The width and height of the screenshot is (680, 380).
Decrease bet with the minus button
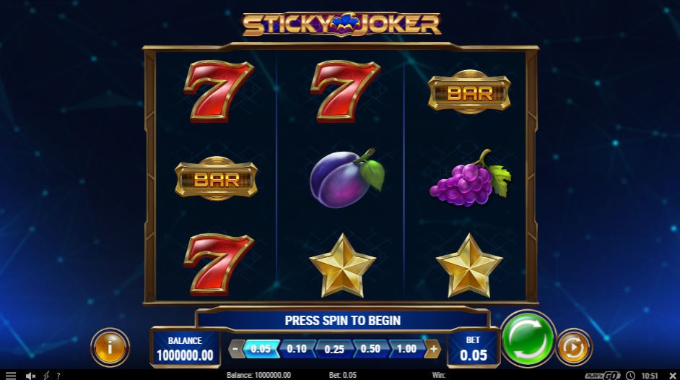(235, 349)
